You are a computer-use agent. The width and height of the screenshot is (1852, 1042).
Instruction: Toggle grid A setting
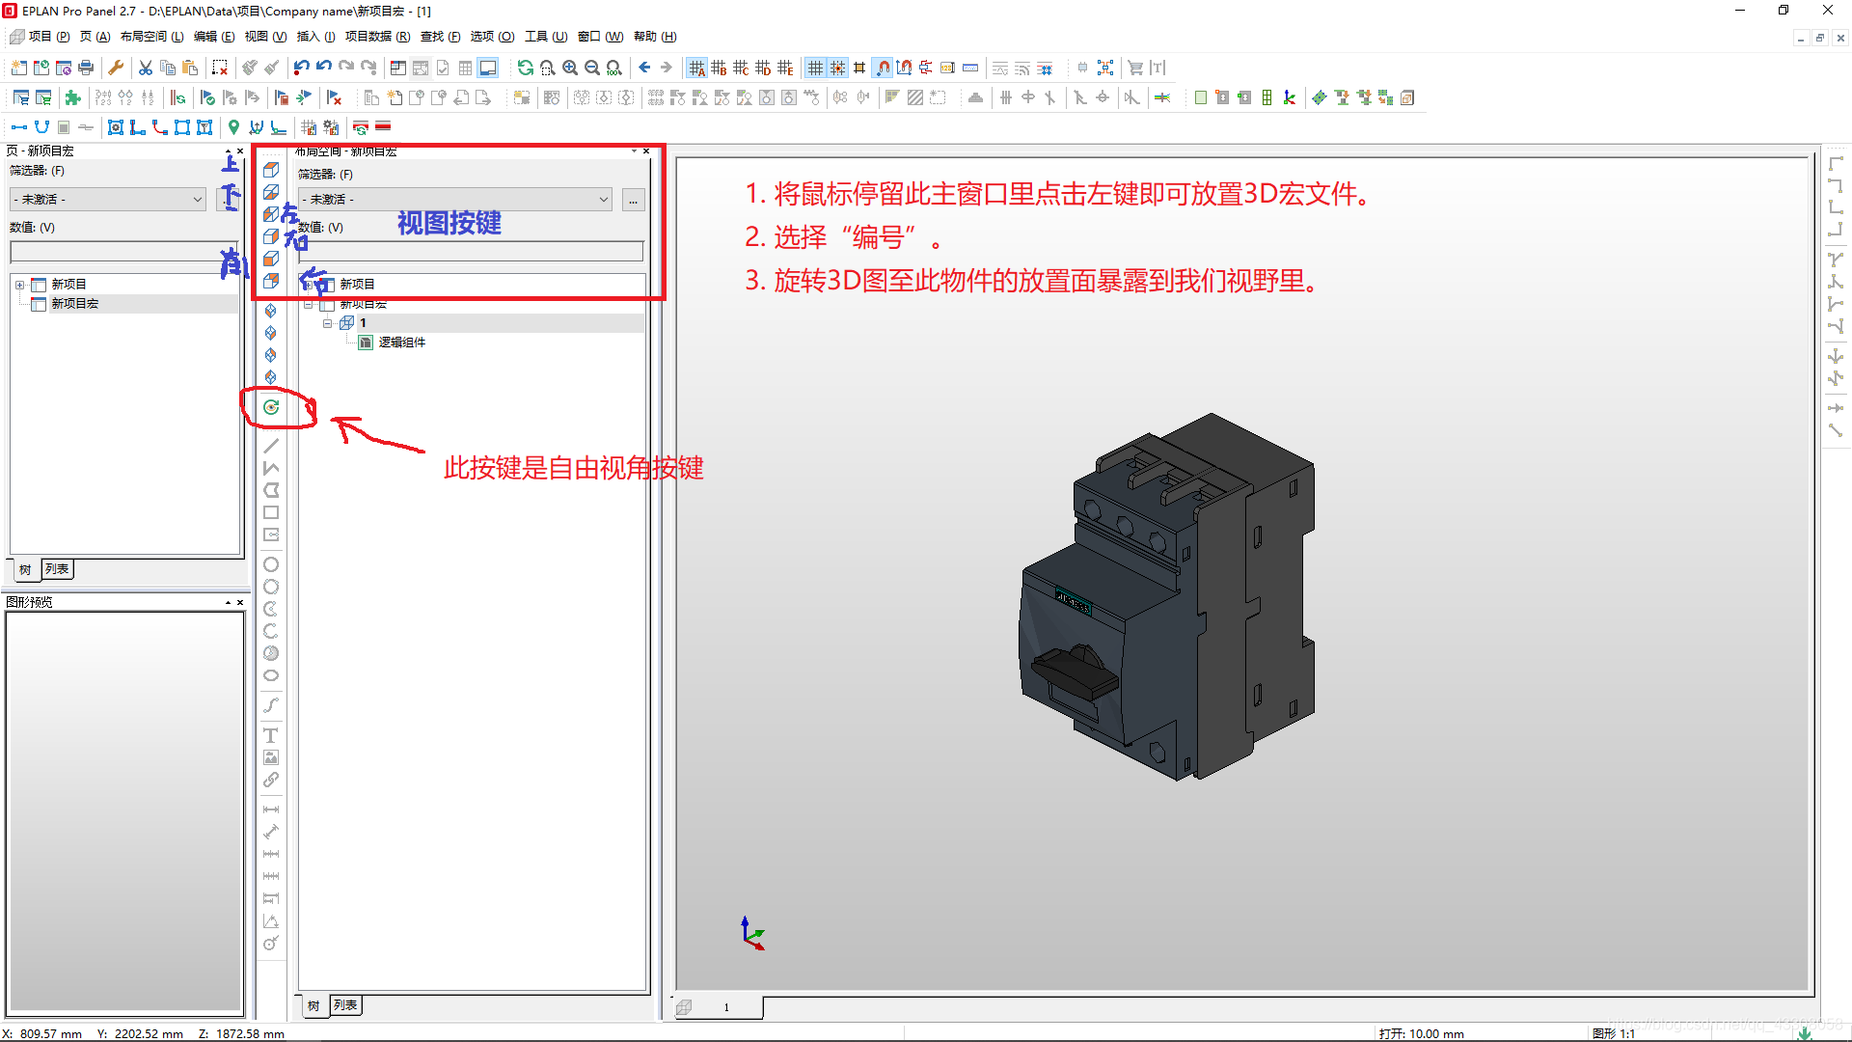click(x=696, y=68)
